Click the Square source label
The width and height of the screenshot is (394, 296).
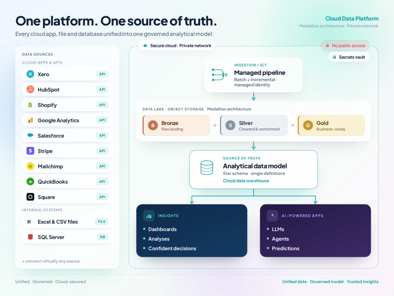(46, 197)
